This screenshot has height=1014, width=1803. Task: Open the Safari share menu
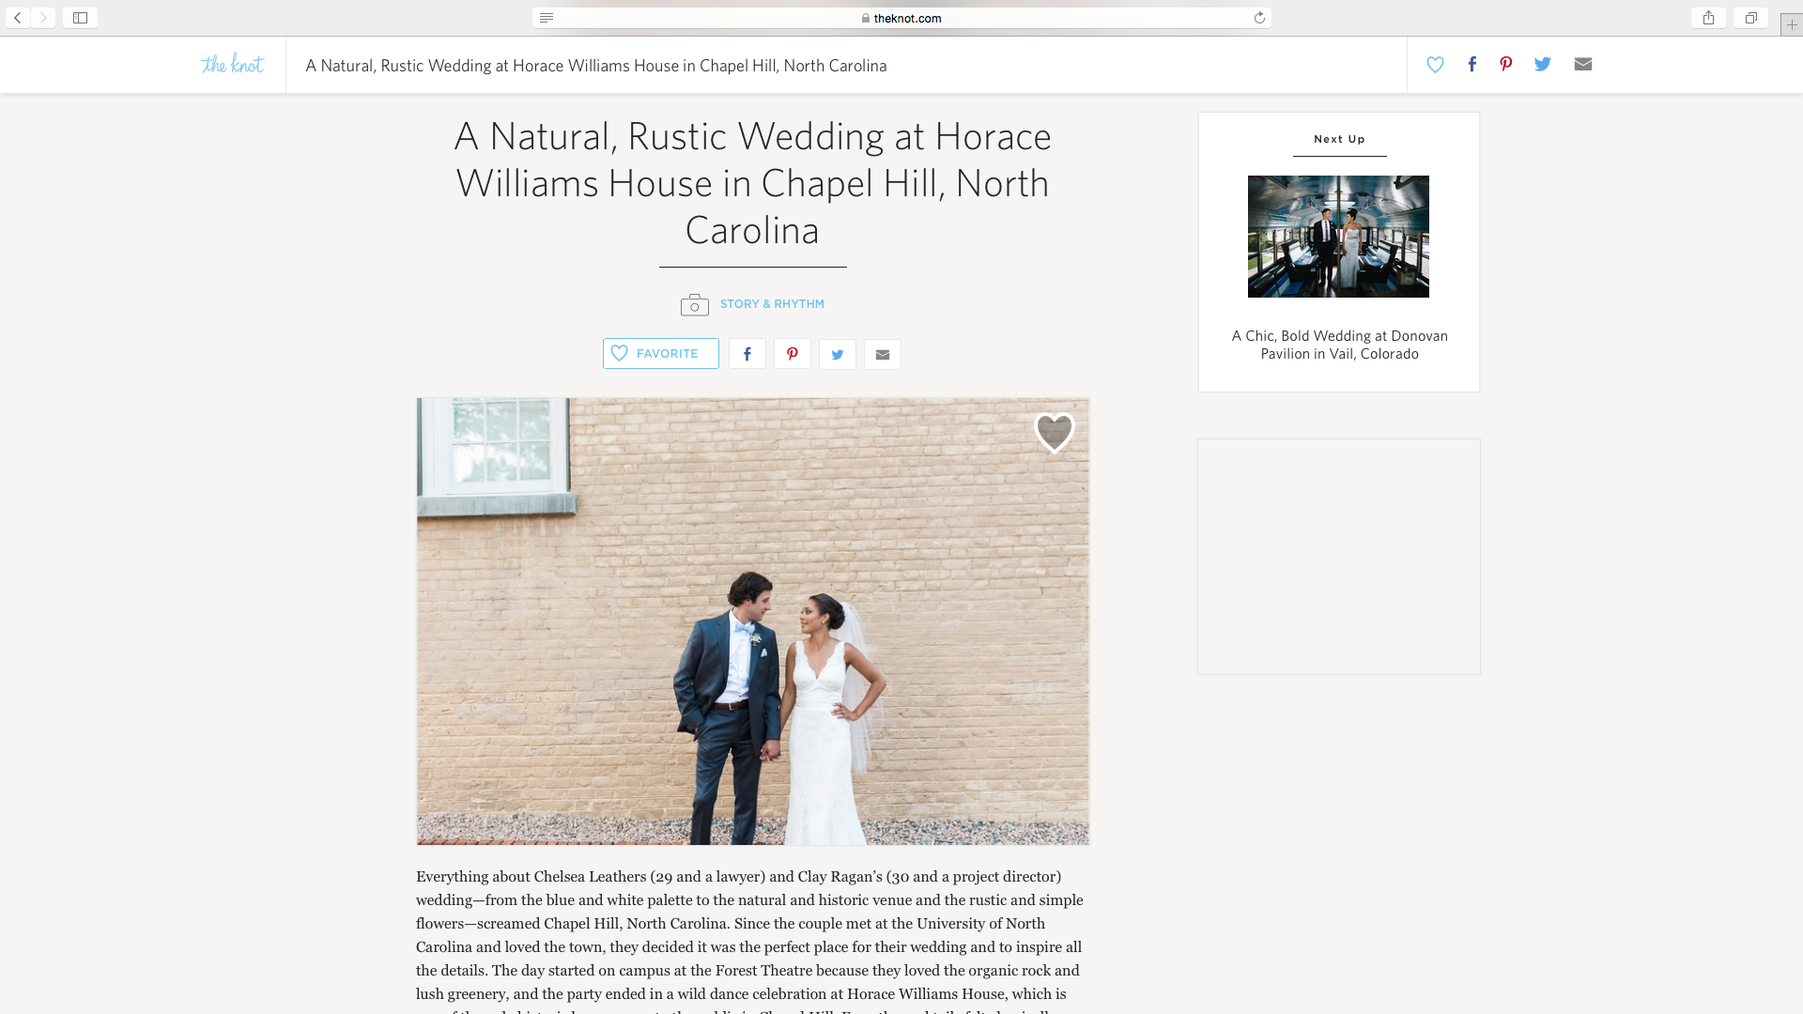(x=1708, y=18)
